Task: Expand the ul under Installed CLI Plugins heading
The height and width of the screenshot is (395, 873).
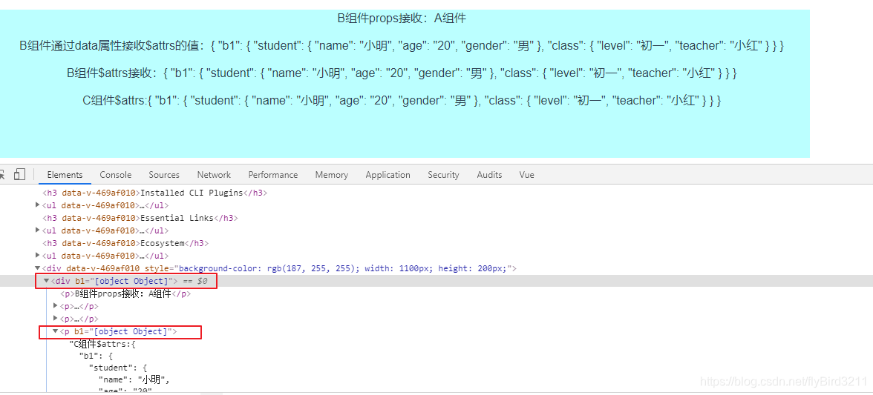Action: point(37,205)
